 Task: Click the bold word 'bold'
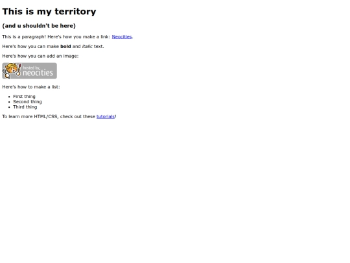65,46
